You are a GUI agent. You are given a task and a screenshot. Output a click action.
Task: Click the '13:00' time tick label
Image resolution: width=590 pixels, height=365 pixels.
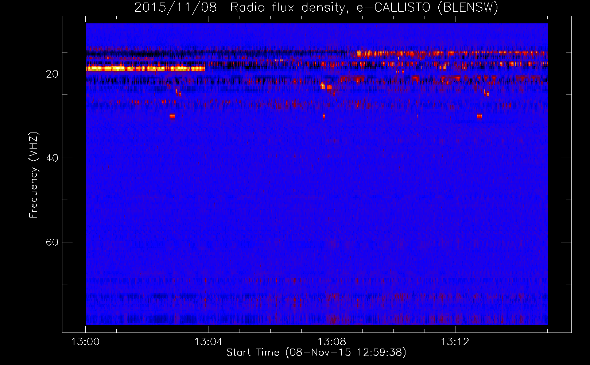coord(85,342)
